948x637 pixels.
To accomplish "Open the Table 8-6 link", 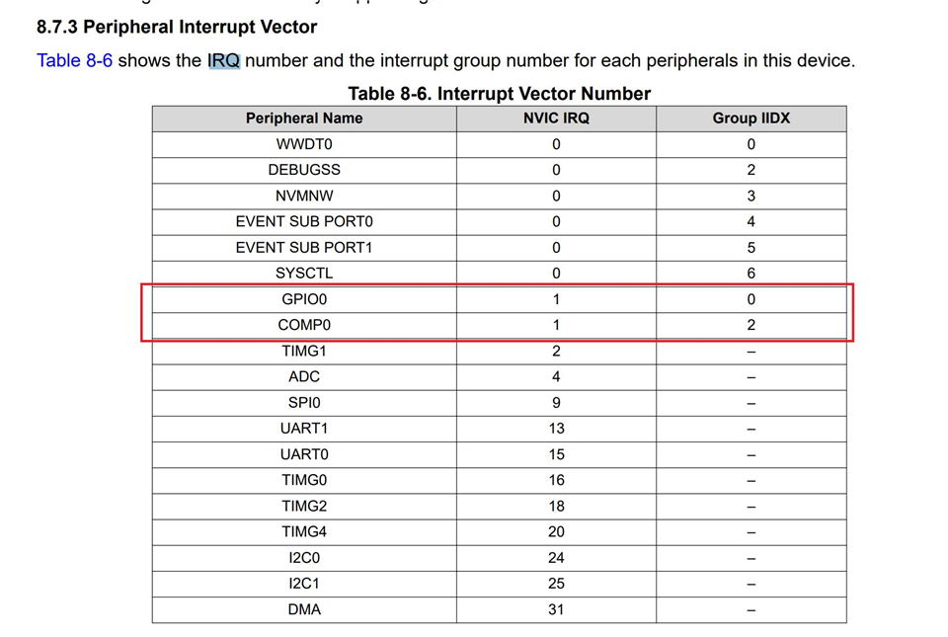I will 74,60.
